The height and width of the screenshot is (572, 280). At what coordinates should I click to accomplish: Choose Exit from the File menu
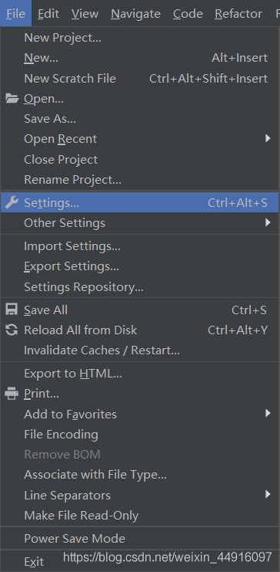point(34,562)
